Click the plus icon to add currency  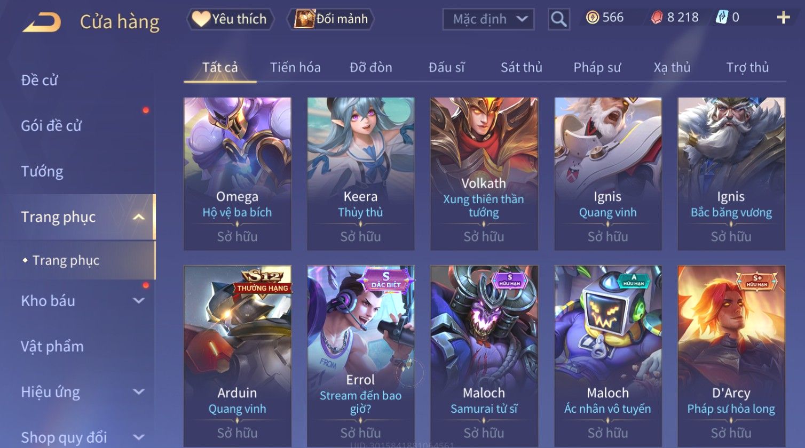[x=783, y=18]
